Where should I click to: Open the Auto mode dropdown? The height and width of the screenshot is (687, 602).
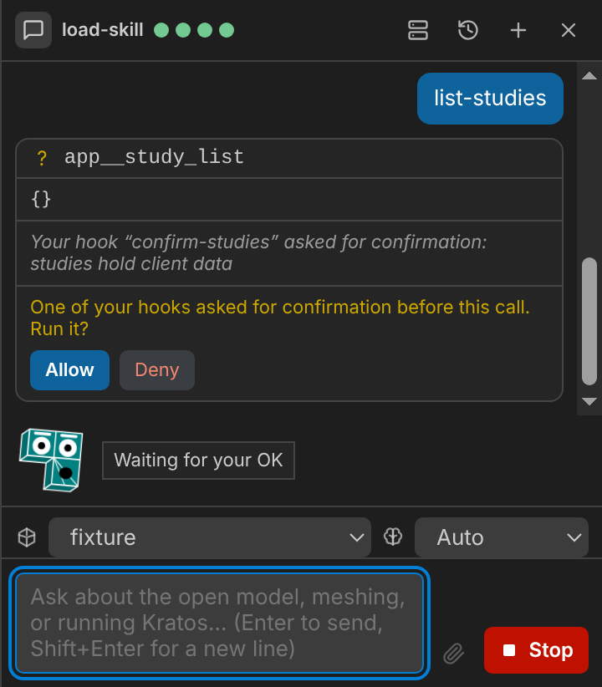[502, 537]
